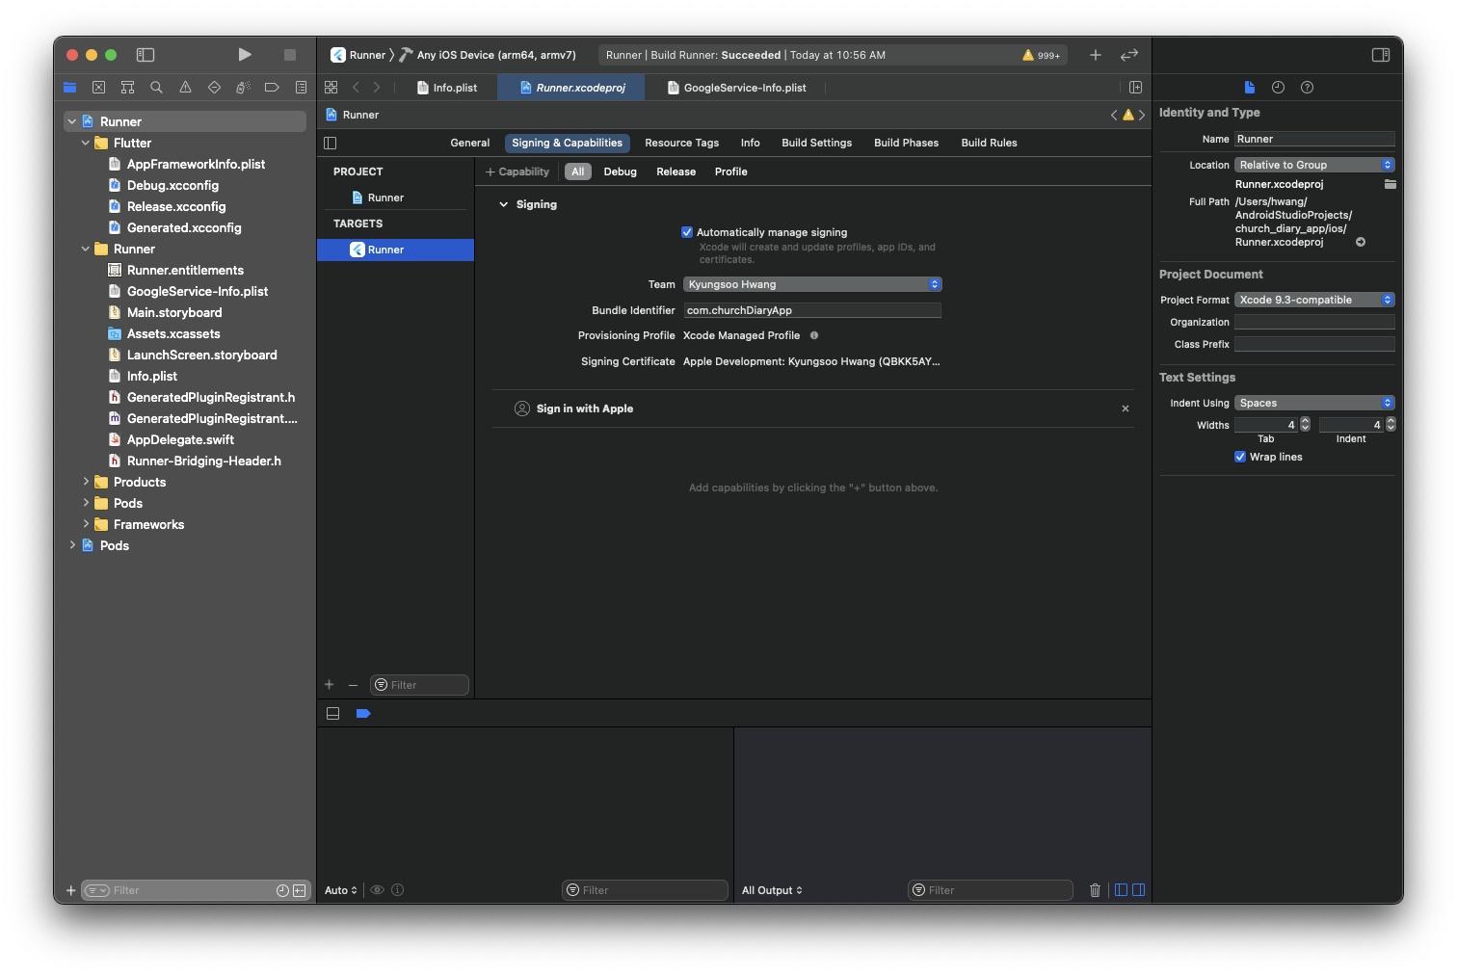Click the Bundle Identifier field
Screen dimensions: 1457x975
click(812, 310)
